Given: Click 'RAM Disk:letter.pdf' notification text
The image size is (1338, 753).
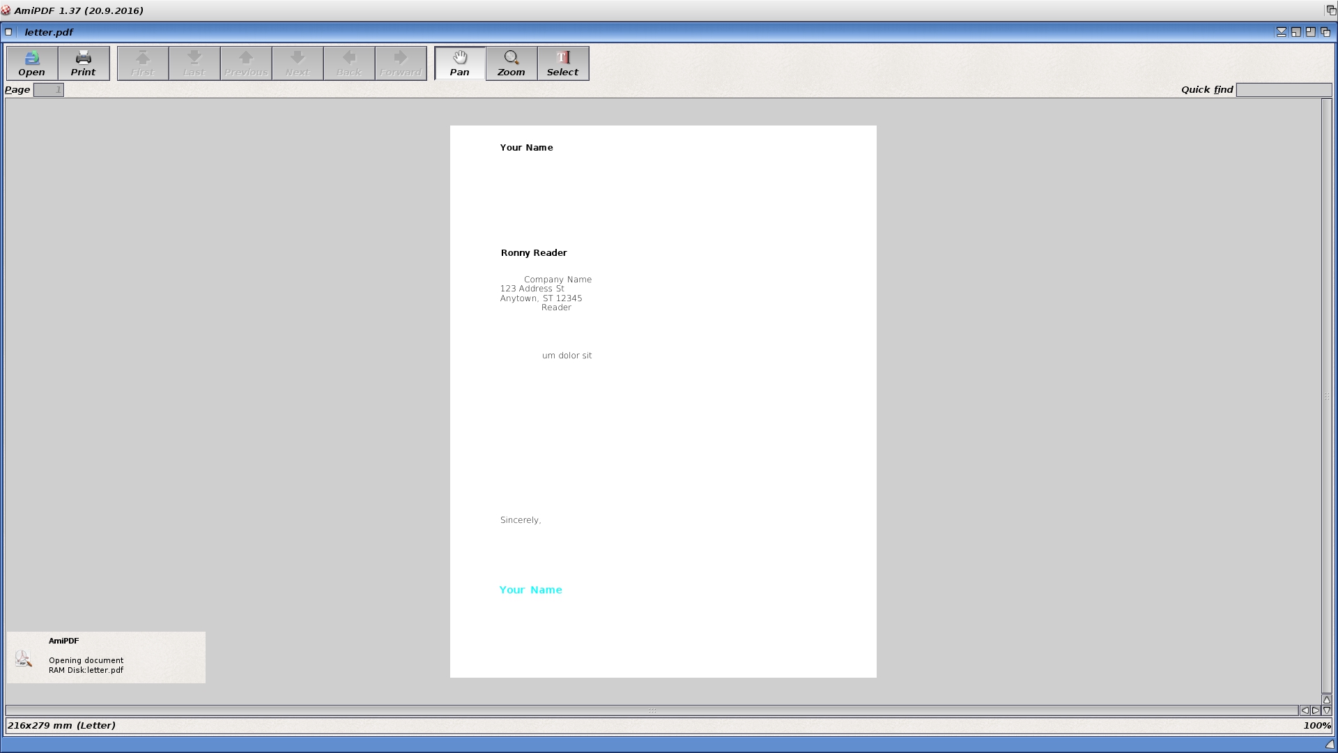Looking at the screenshot, I should (x=86, y=670).
